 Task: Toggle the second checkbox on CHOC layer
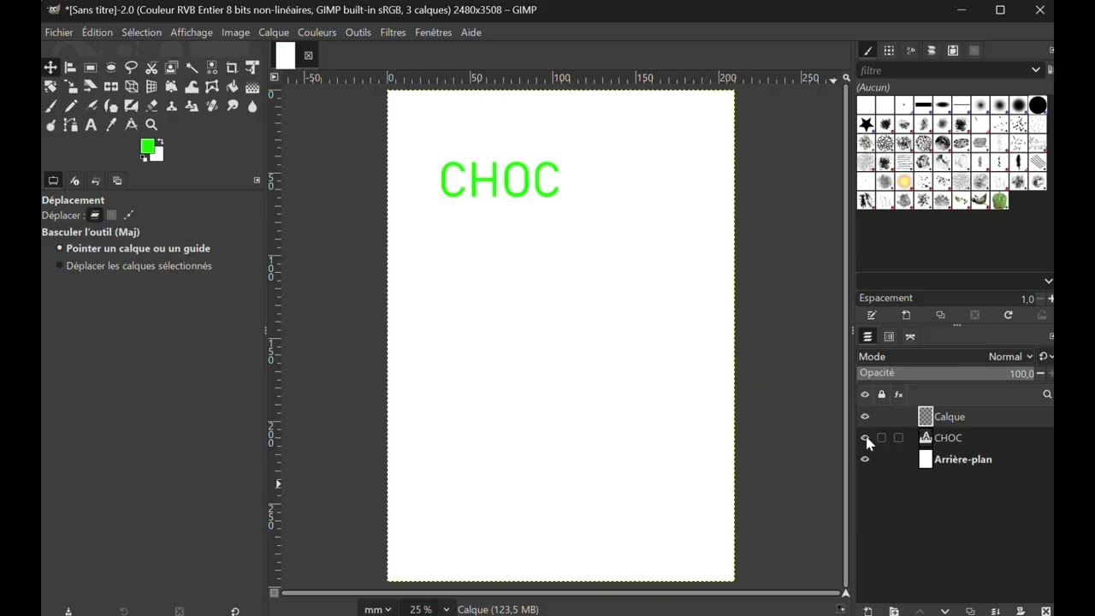click(x=898, y=438)
